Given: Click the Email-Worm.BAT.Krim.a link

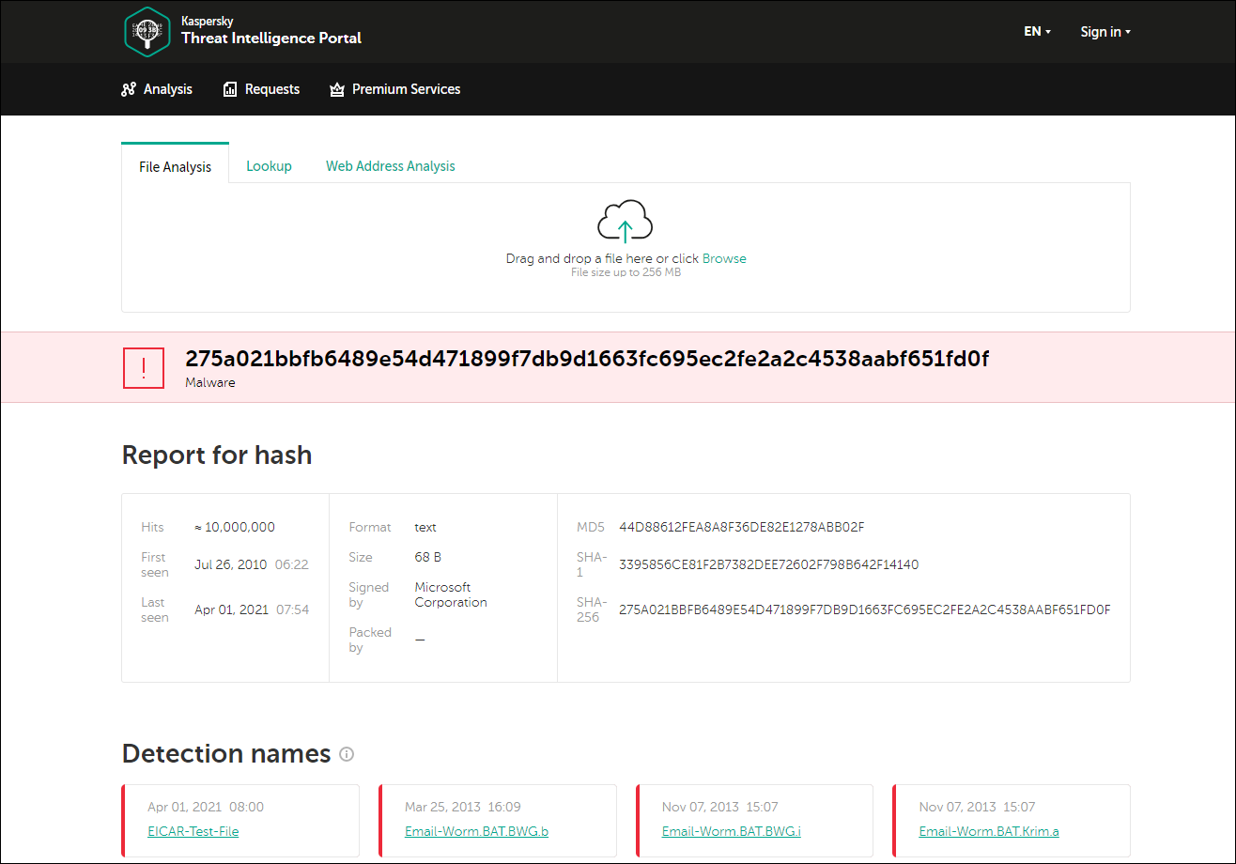Looking at the screenshot, I should pyautogui.click(x=988, y=830).
